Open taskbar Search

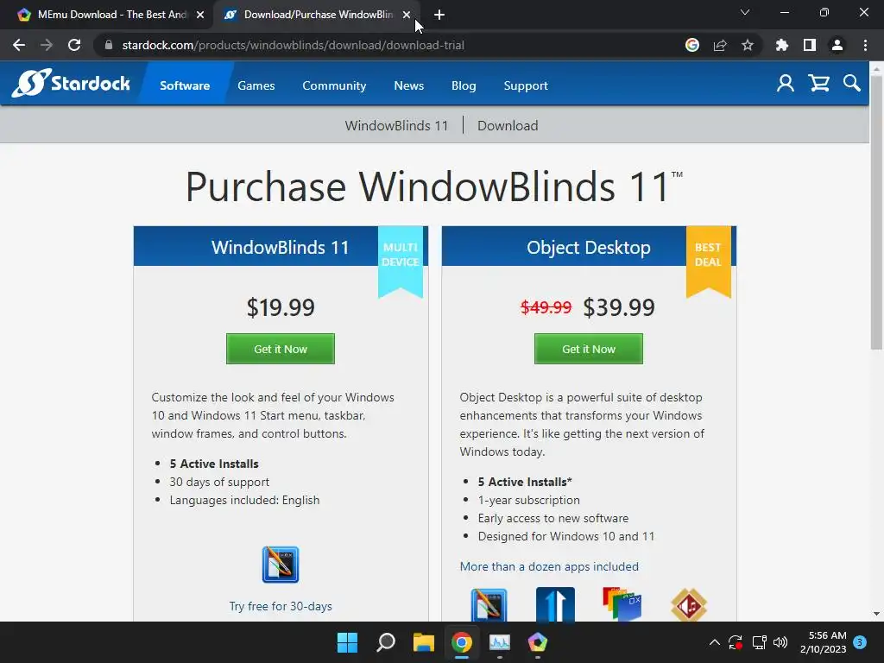[386, 642]
